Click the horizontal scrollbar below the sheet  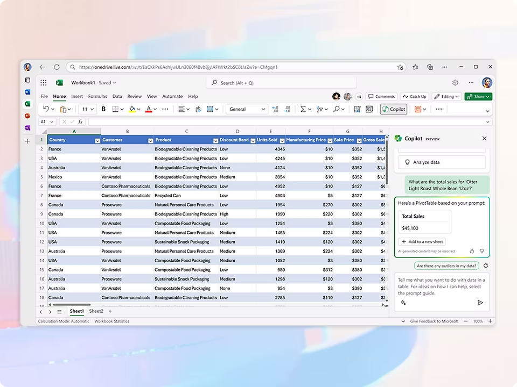point(72,305)
